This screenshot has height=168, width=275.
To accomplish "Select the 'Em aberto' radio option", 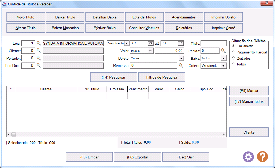I will (233, 46).
